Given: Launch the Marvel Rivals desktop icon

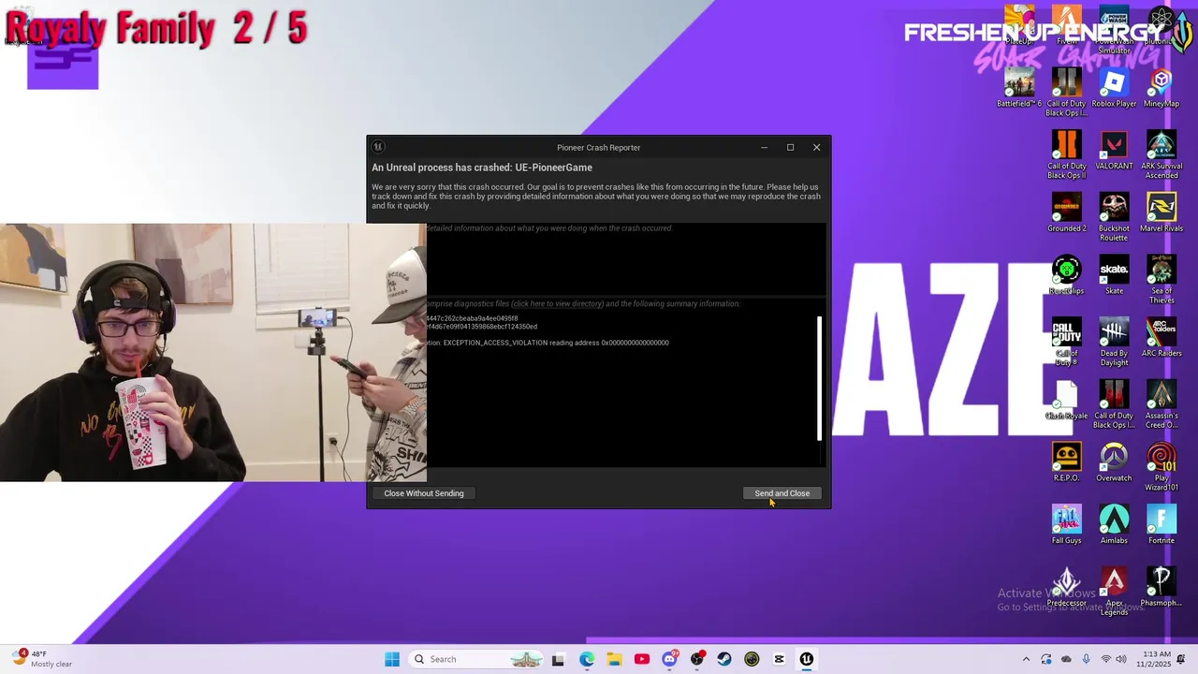Looking at the screenshot, I should coord(1161,213).
